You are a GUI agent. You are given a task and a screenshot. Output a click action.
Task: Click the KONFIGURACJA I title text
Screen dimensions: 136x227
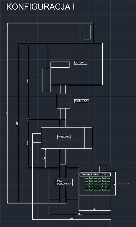tap(40, 7)
